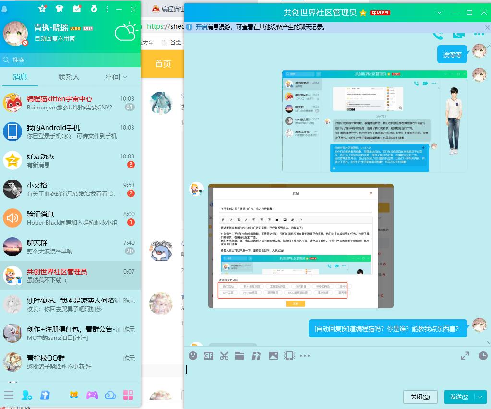
Task: Open the dropdown arrow in chat window title bar
Action: [x=439, y=12]
